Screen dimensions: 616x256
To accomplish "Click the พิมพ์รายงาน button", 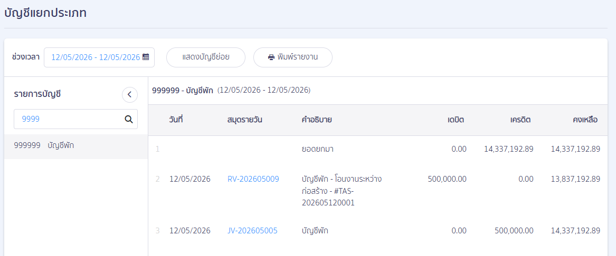I will pyautogui.click(x=292, y=57).
